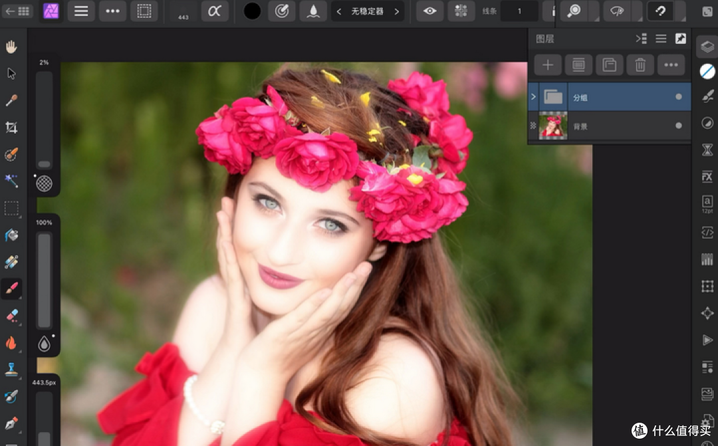Open the Selection persona marquee icon
Screen dimensions: 718x446
pyautogui.click(x=144, y=11)
